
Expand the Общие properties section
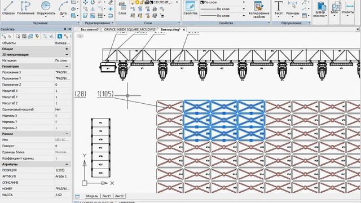(67, 49)
